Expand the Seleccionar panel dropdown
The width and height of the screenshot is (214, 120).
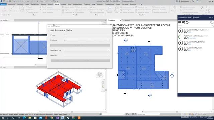pyautogui.click(x=5, y=15)
